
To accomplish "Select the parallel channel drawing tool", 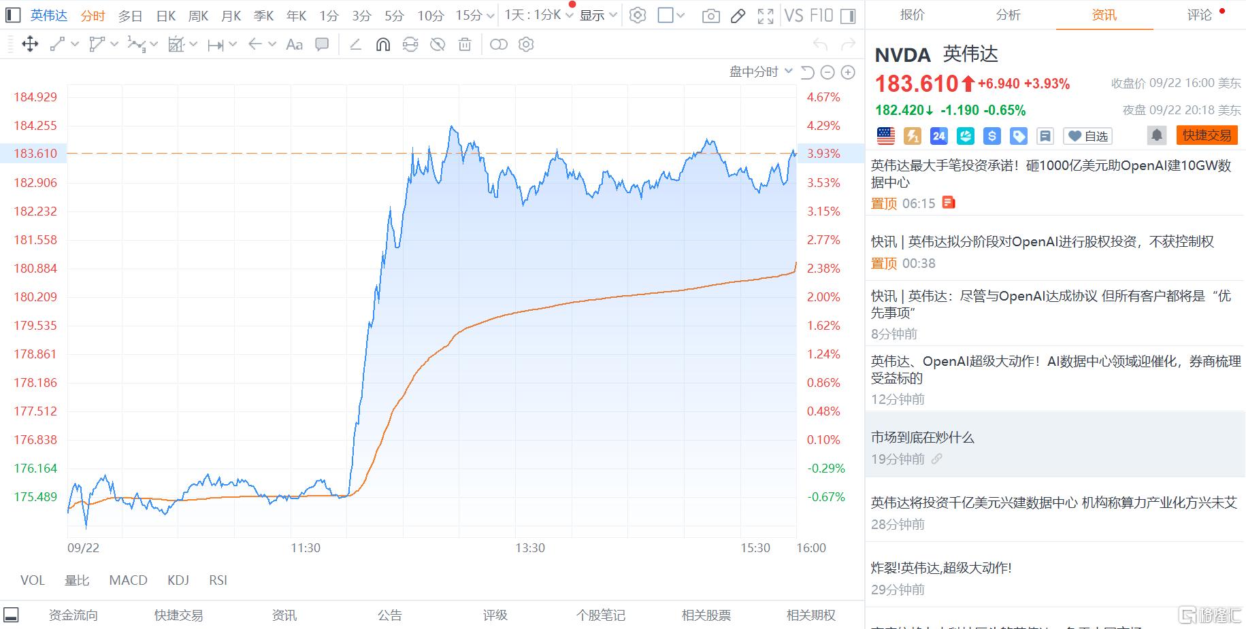I will tap(97, 45).
